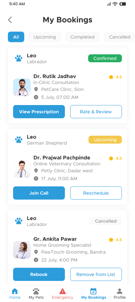
Task: Tap the Rate & Review button
Action: coord(96,112)
